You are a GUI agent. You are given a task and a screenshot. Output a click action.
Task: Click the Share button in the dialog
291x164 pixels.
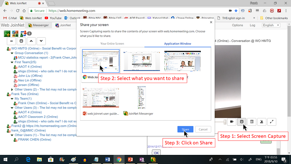click(185, 129)
